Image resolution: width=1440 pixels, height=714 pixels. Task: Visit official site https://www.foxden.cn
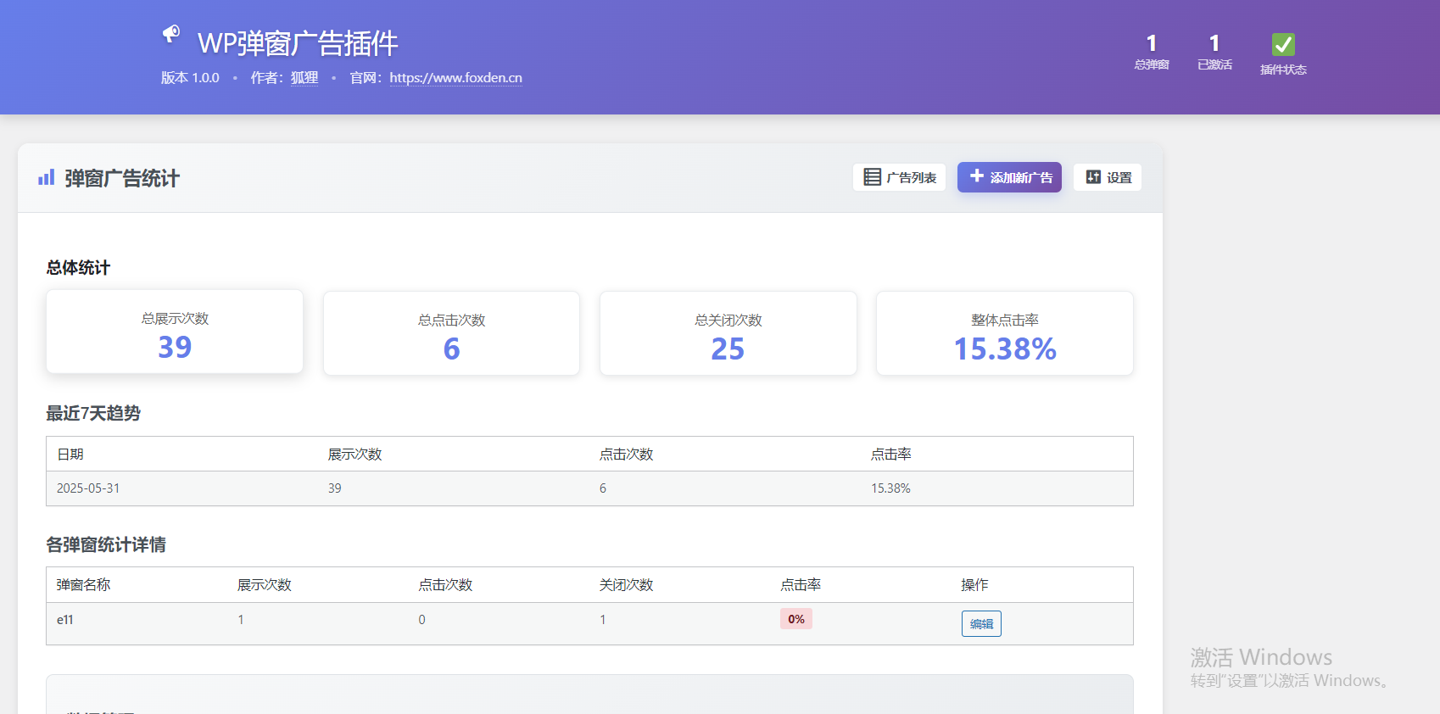pyautogui.click(x=456, y=77)
